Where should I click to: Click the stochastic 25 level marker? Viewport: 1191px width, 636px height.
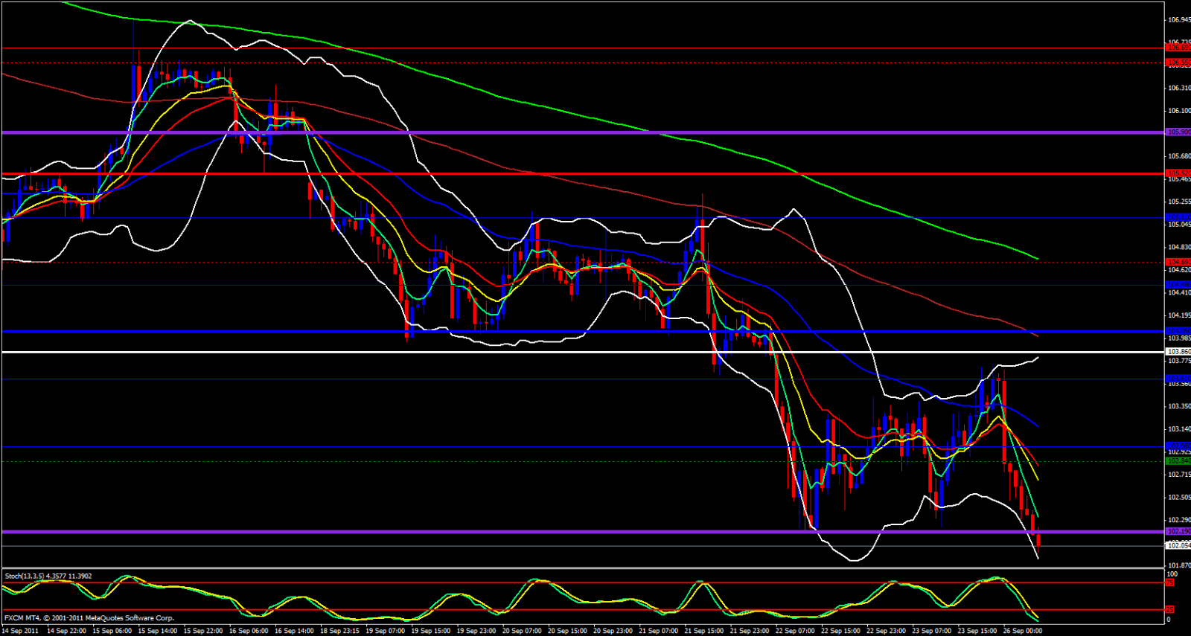1170,610
